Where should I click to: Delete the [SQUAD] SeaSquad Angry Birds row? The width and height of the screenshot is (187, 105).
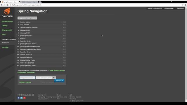click(x=65, y=47)
